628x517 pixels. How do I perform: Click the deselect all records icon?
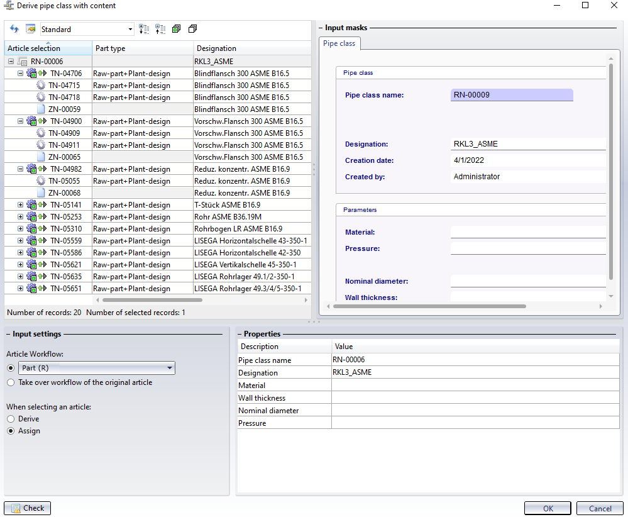click(x=192, y=29)
